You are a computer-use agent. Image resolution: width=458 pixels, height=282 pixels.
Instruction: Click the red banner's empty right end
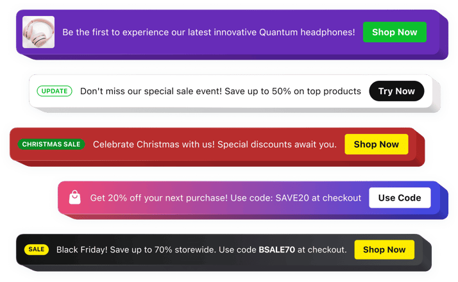[x=417, y=144]
